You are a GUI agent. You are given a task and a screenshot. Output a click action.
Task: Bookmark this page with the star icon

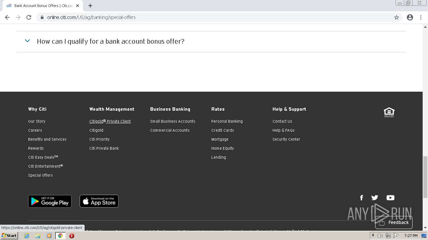coord(397,17)
